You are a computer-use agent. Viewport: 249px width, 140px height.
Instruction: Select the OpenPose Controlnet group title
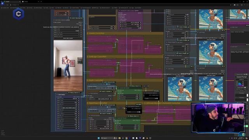(97, 103)
